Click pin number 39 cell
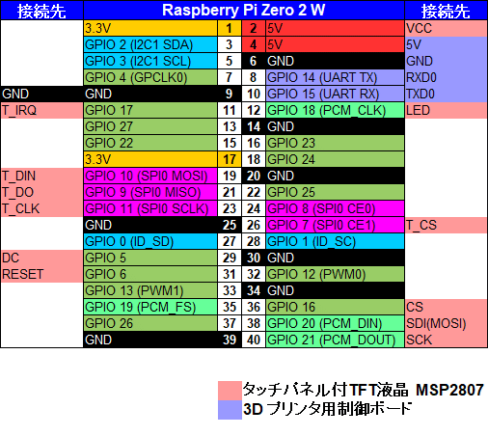 230,340
